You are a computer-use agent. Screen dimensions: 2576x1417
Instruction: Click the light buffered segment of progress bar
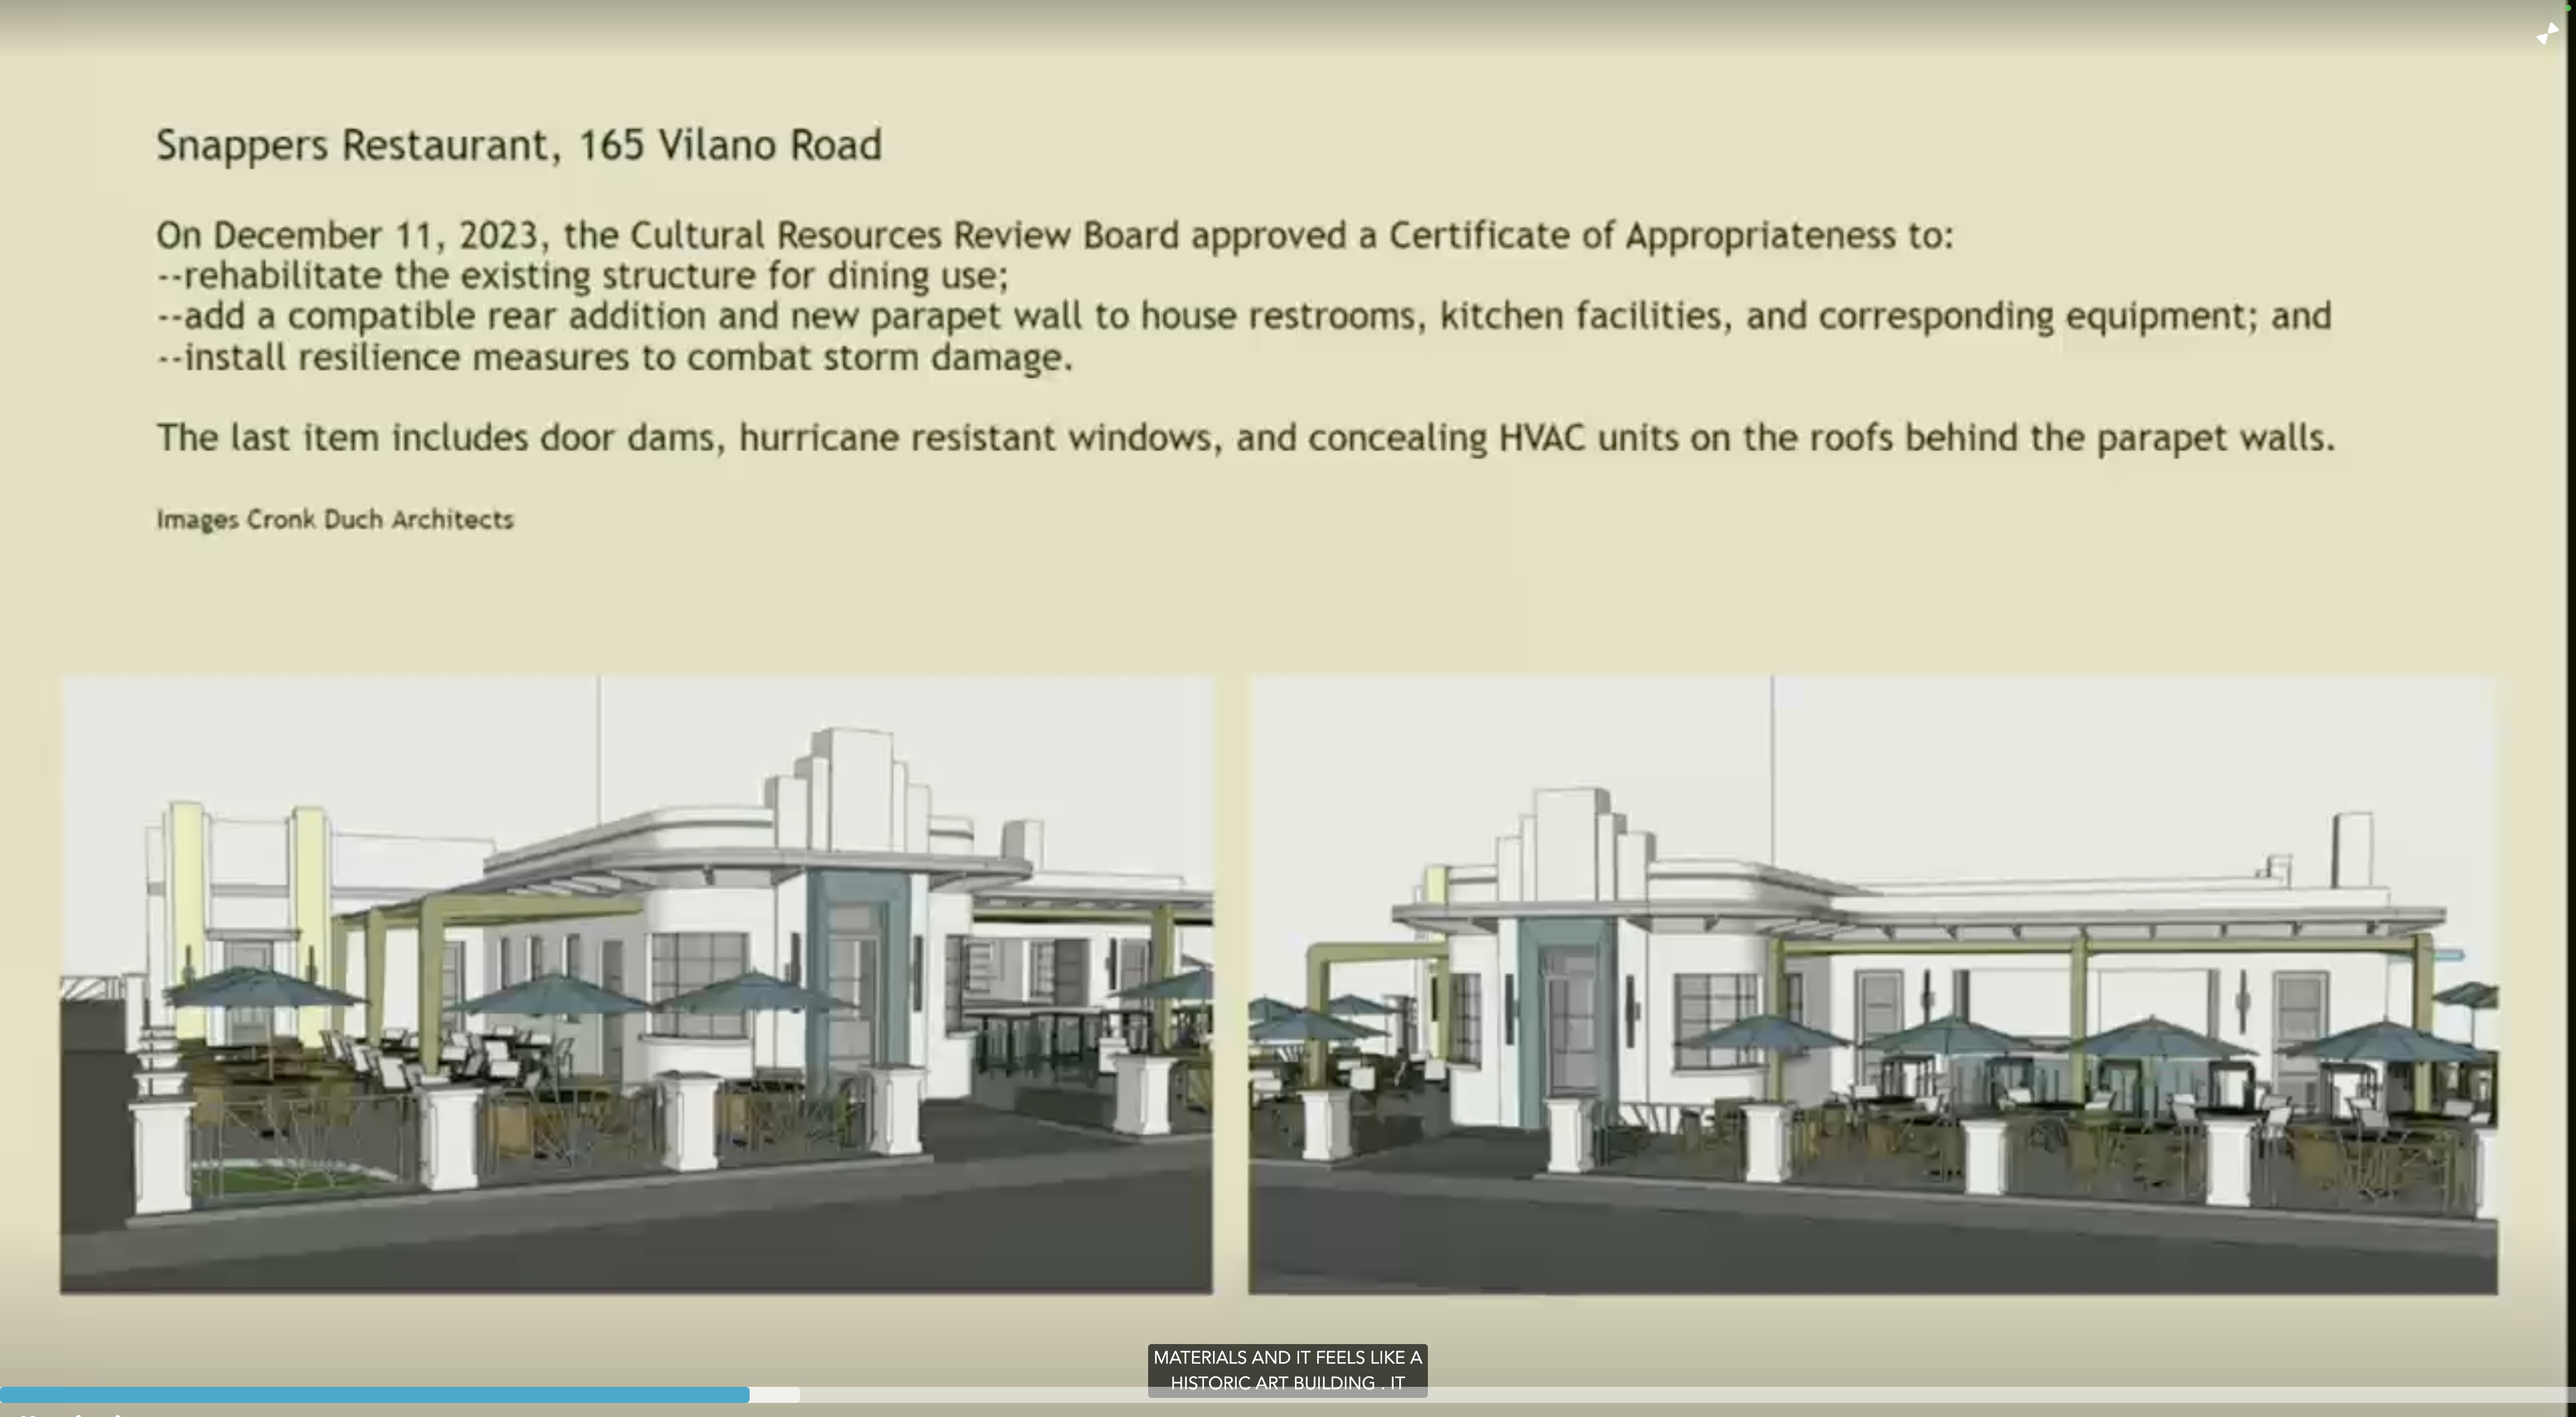click(775, 1394)
